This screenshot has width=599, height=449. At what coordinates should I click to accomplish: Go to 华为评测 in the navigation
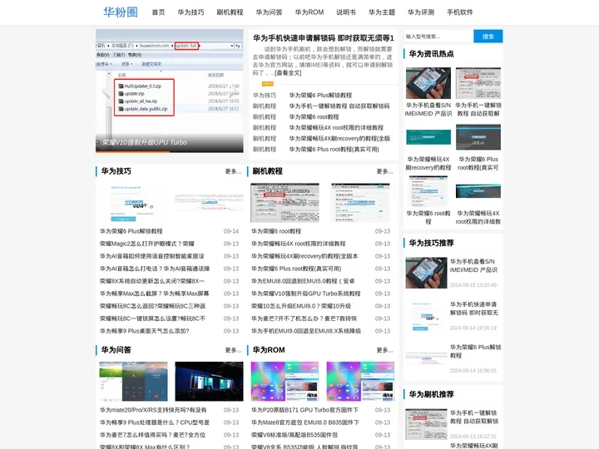[421, 12]
